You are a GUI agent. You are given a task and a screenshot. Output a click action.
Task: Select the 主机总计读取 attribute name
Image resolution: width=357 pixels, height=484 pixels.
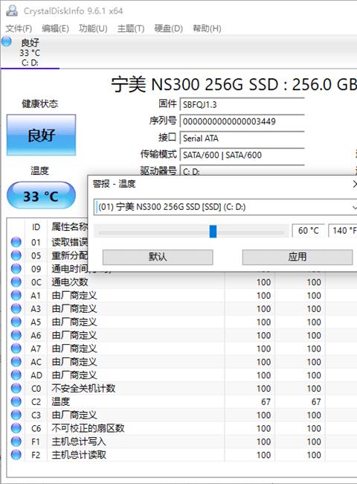pos(79,454)
